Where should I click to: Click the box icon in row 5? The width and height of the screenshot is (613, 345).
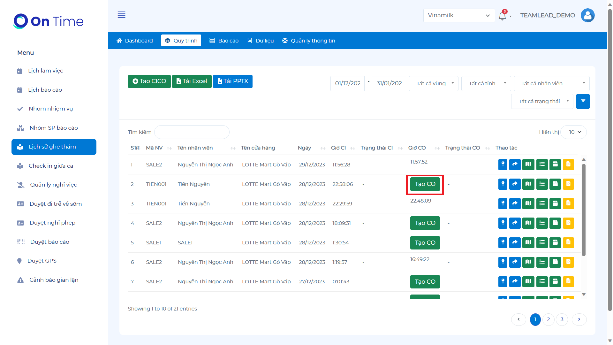pos(555,242)
